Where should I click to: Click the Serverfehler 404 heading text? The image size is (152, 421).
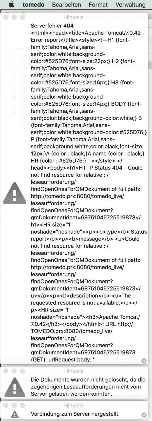52,26
